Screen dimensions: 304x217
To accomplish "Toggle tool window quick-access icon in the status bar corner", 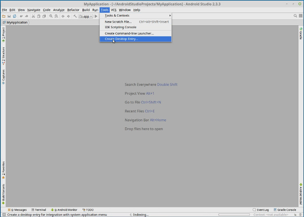I will (4, 215).
